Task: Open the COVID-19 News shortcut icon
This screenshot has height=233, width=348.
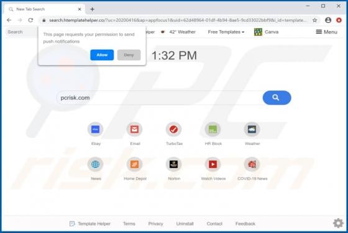Action: click(x=252, y=164)
